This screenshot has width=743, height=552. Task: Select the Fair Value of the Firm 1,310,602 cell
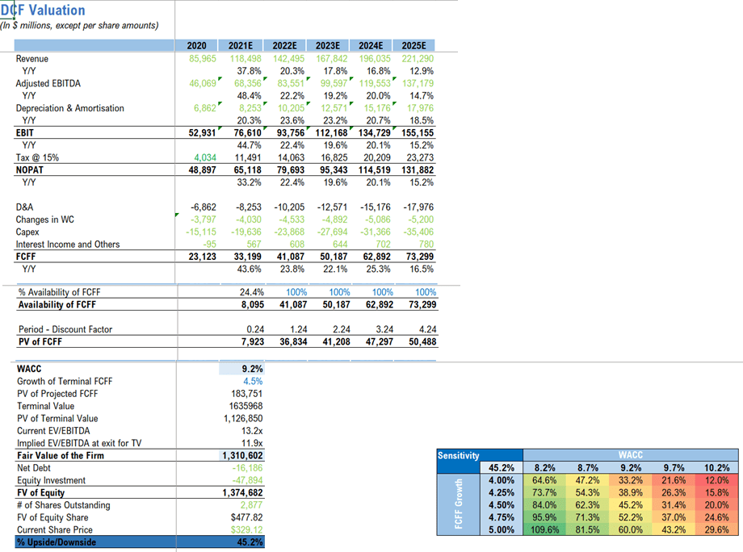tap(241, 455)
